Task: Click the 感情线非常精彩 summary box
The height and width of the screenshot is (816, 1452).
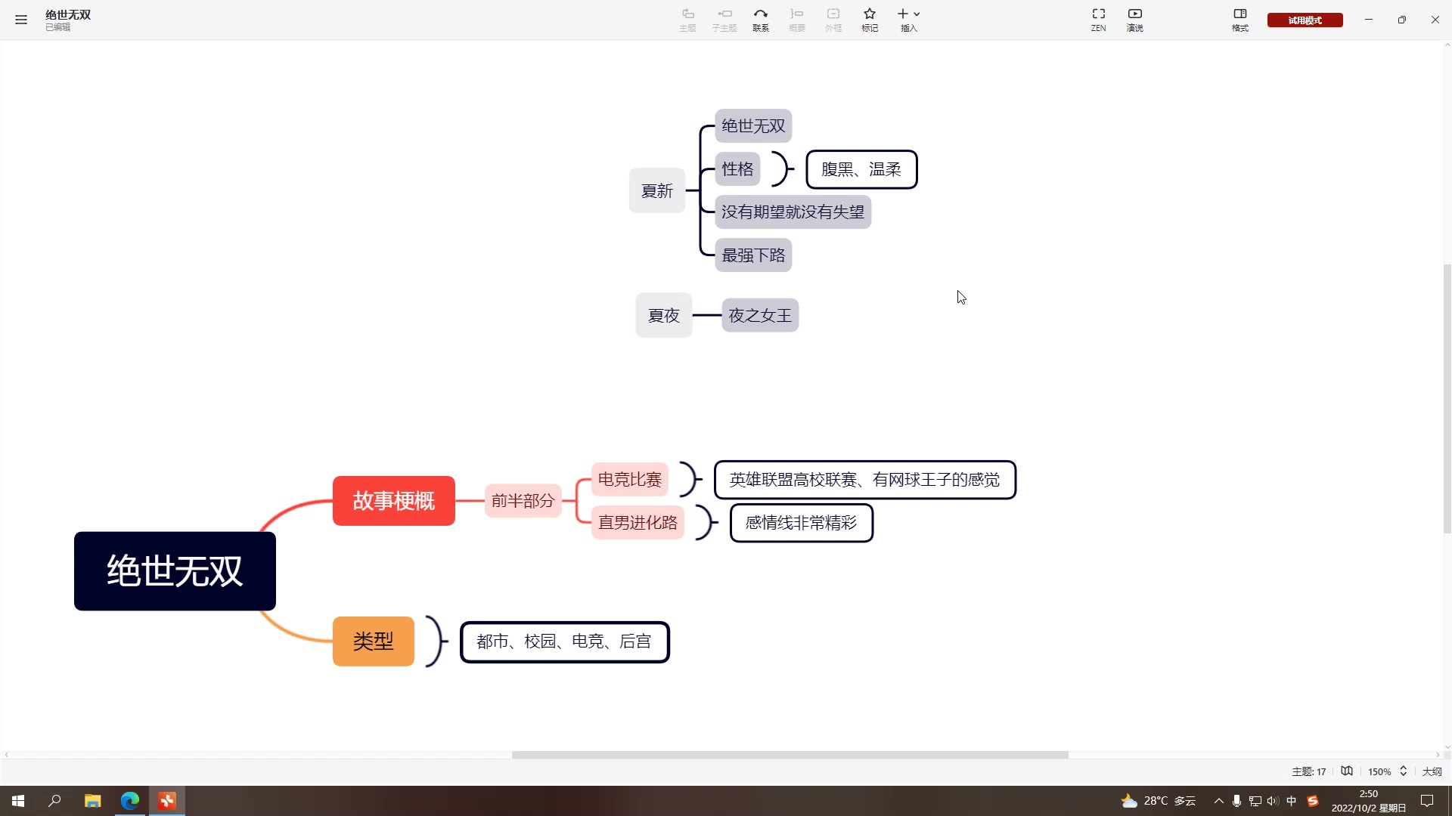Action: pos(802,523)
